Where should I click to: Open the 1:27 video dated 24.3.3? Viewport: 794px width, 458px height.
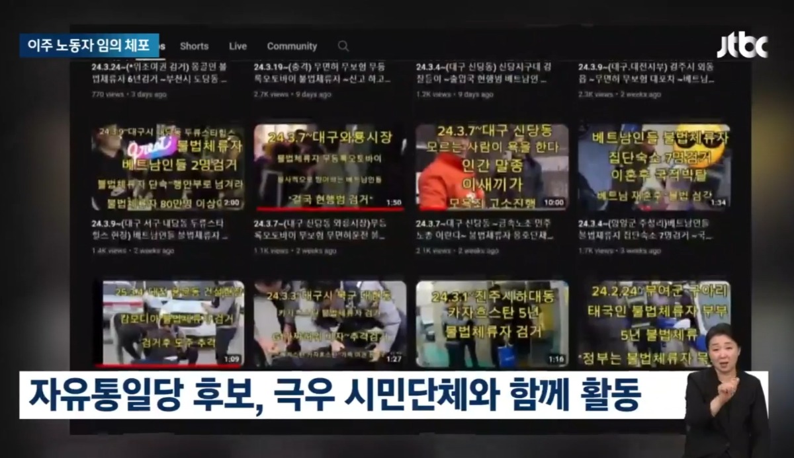coord(330,323)
